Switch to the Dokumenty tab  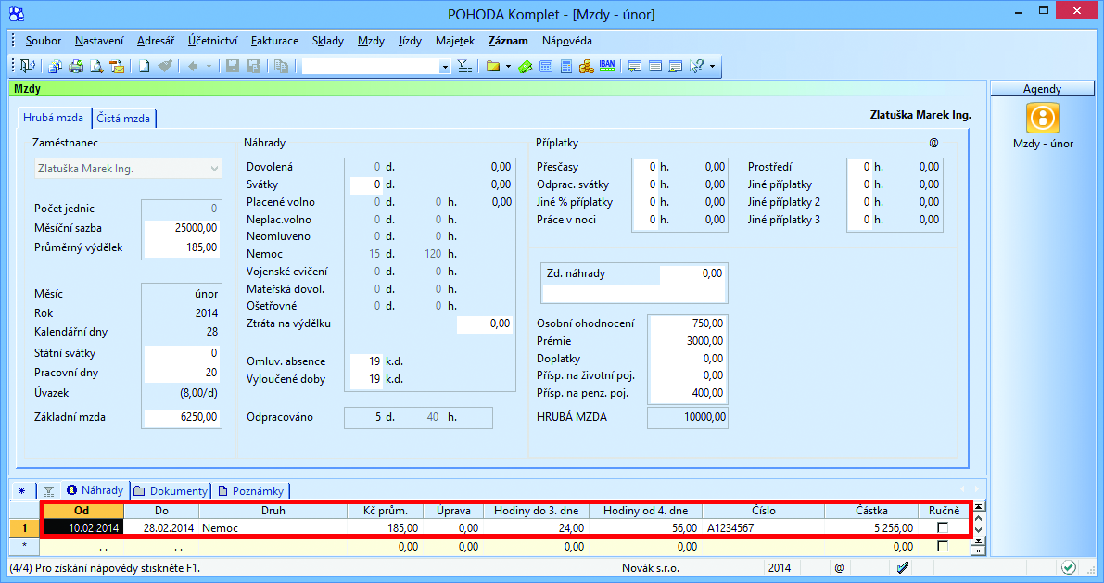point(171,490)
